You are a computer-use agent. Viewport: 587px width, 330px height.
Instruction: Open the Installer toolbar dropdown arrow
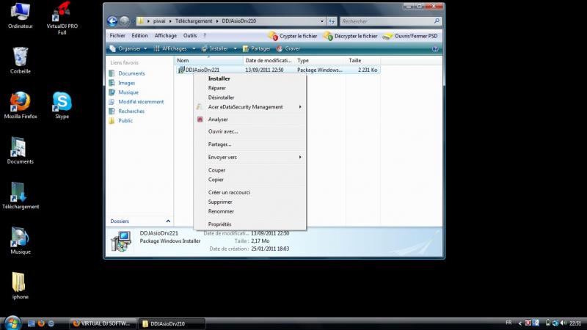pyautogui.click(x=235, y=48)
